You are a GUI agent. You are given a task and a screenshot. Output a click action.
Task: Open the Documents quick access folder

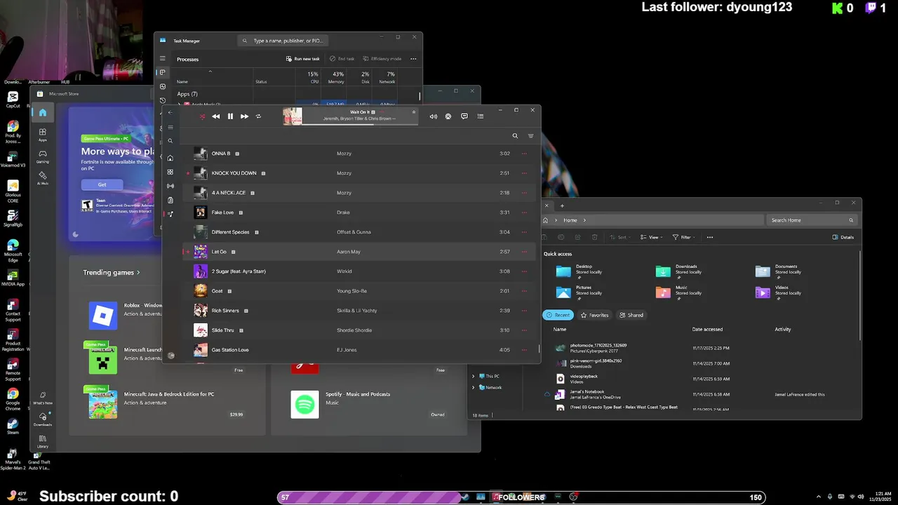(778, 271)
